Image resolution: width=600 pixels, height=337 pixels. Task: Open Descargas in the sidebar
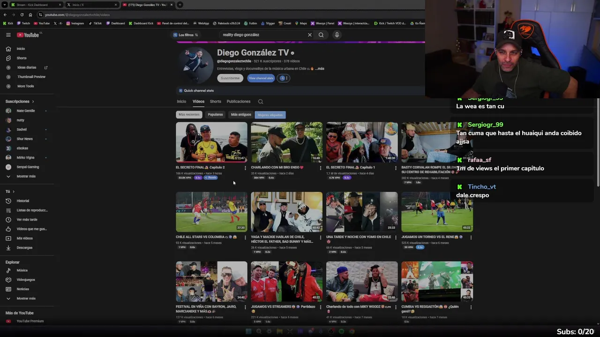(24, 248)
